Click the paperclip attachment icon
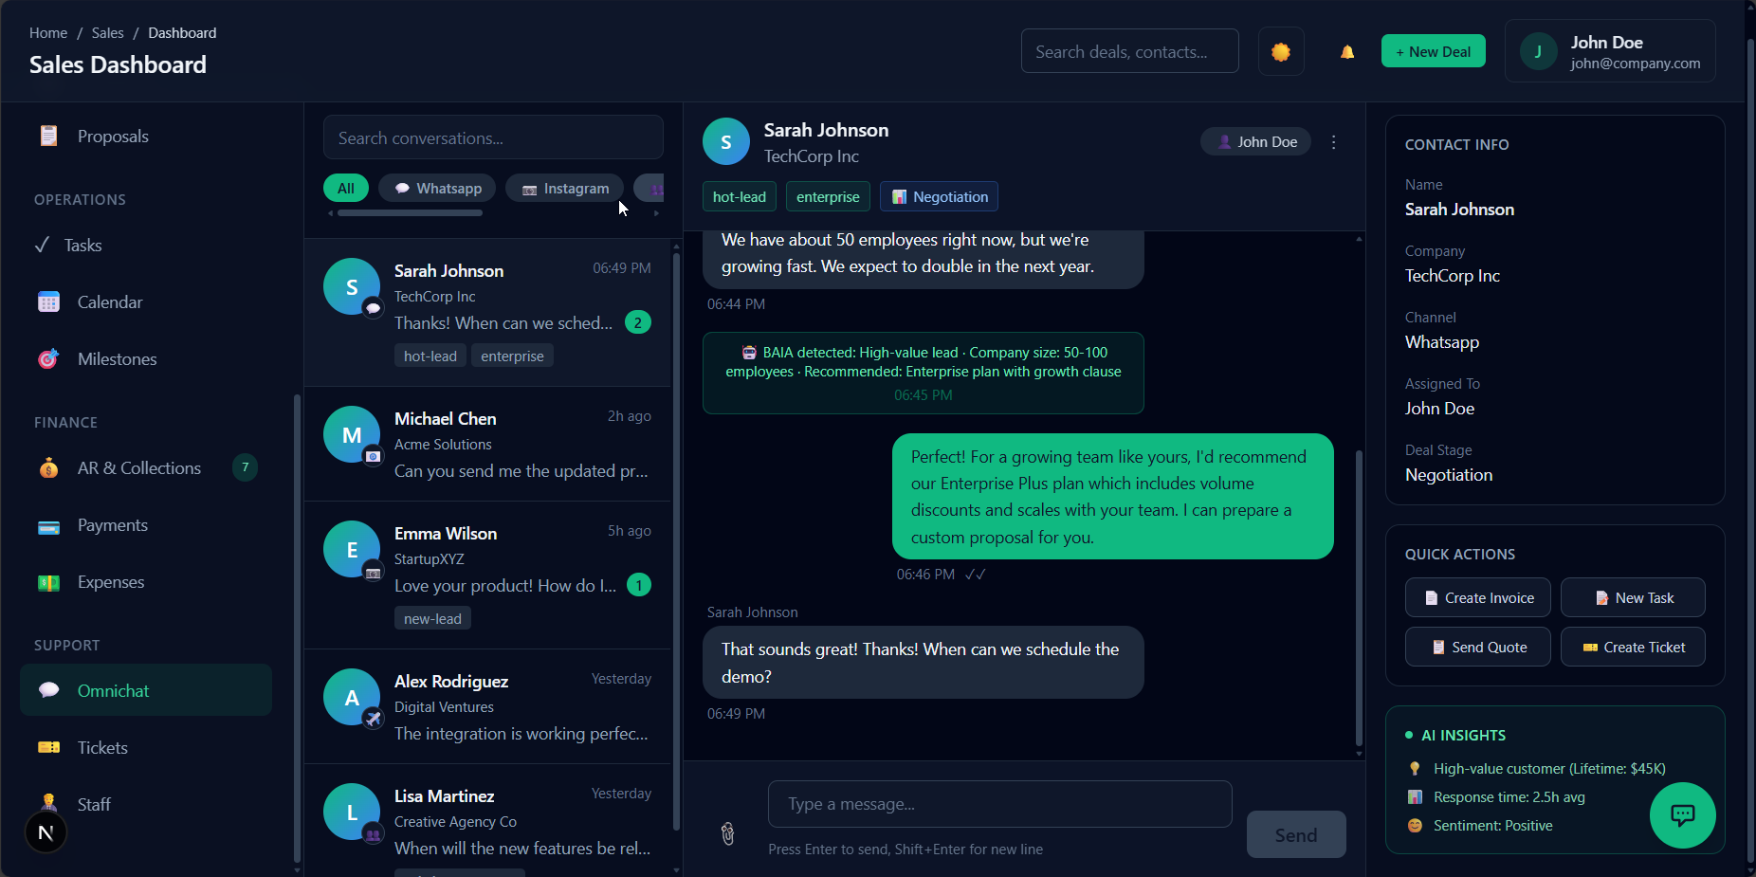The image size is (1756, 877). (725, 833)
